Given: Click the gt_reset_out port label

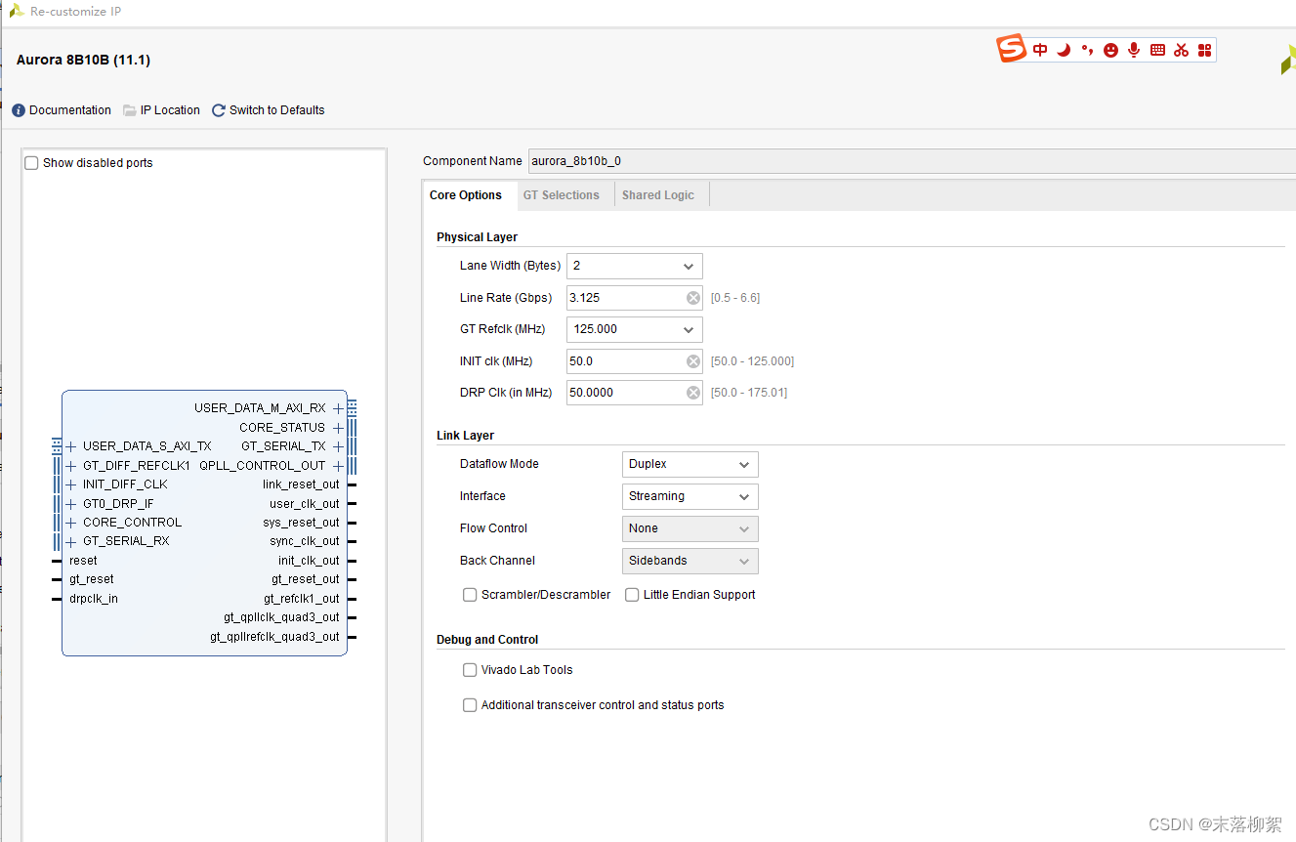Looking at the screenshot, I should pos(306,579).
